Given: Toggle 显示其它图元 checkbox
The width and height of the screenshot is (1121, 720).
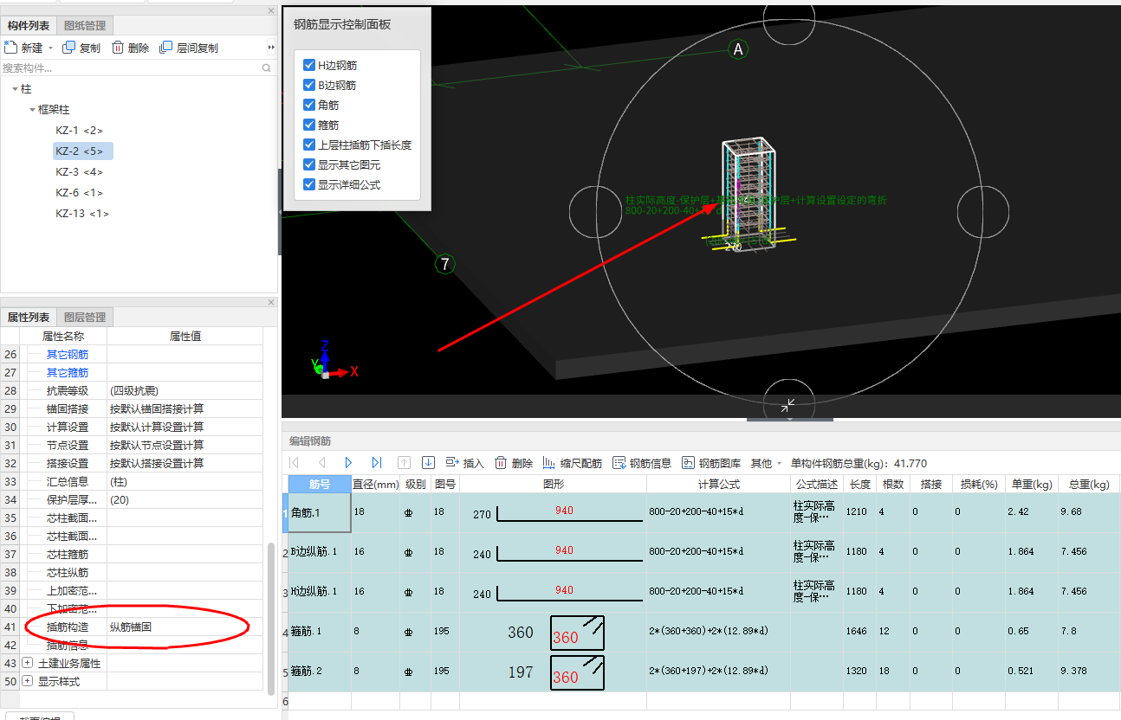Looking at the screenshot, I should (x=309, y=164).
